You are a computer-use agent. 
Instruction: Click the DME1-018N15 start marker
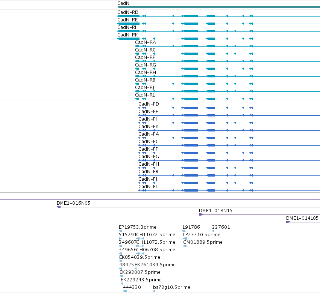coord(201,214)
